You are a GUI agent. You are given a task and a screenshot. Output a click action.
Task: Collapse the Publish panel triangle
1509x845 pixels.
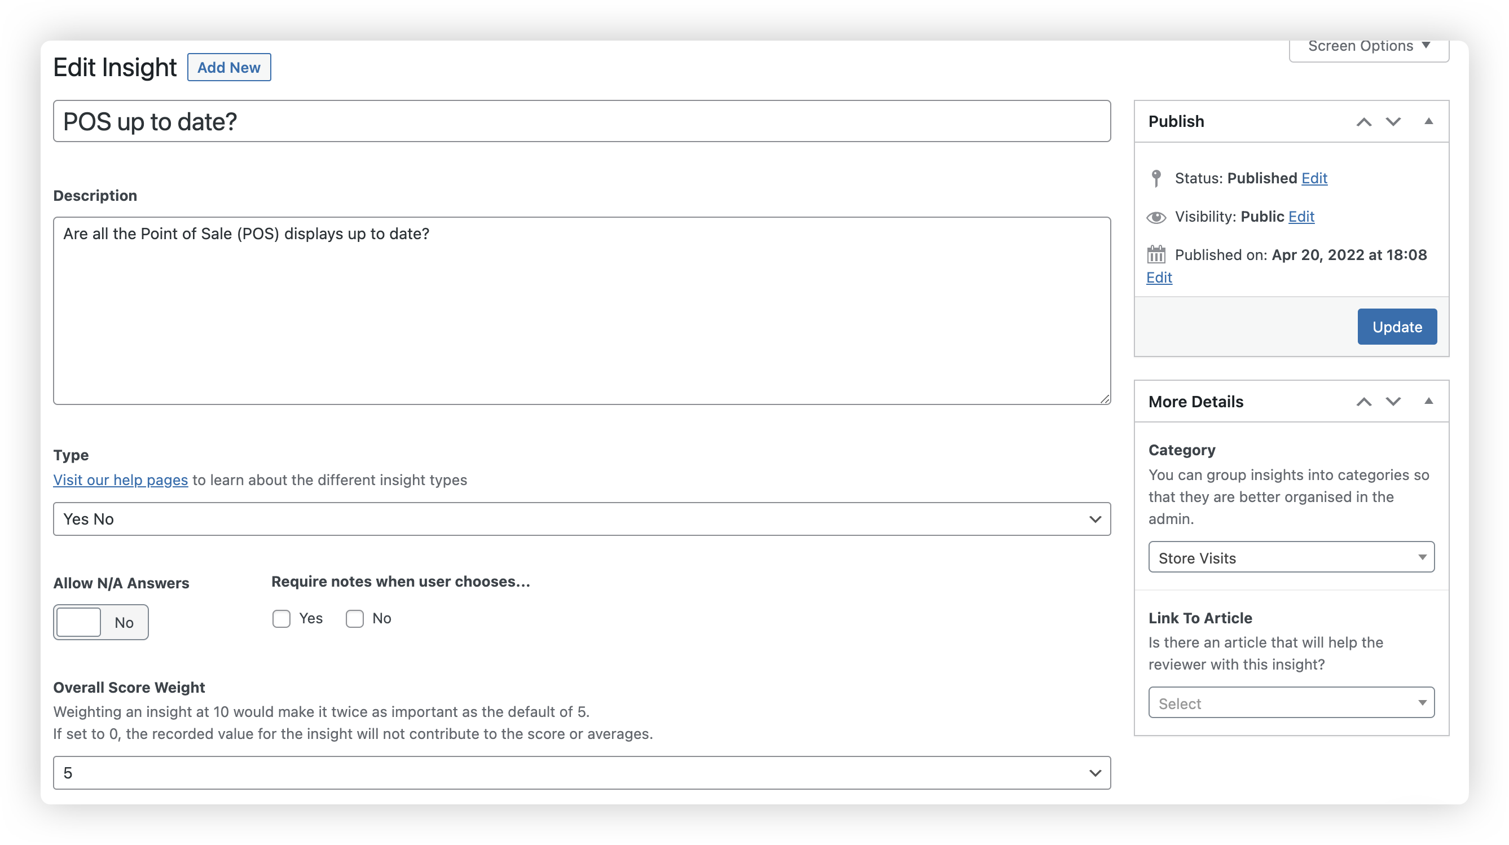tap(1428, 121)
